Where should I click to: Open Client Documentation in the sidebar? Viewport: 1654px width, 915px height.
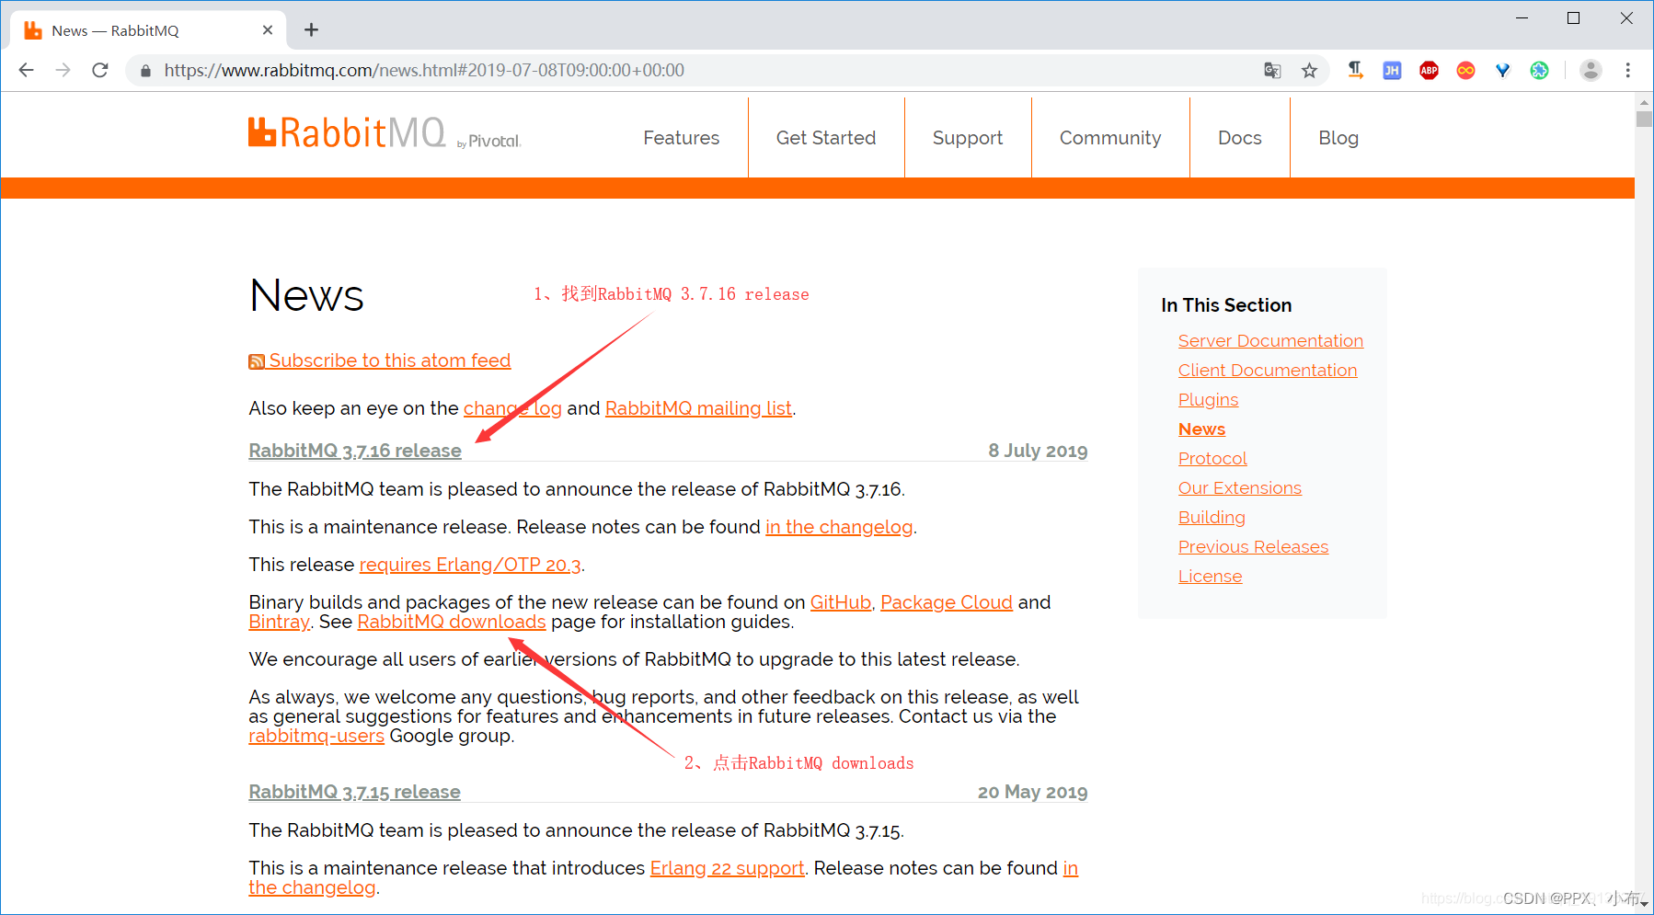(x=1268, y=371)
